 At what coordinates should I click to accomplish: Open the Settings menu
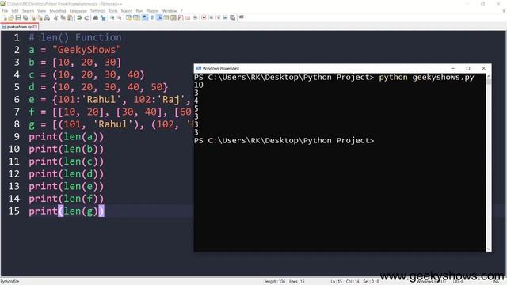[x=97, y=11]
